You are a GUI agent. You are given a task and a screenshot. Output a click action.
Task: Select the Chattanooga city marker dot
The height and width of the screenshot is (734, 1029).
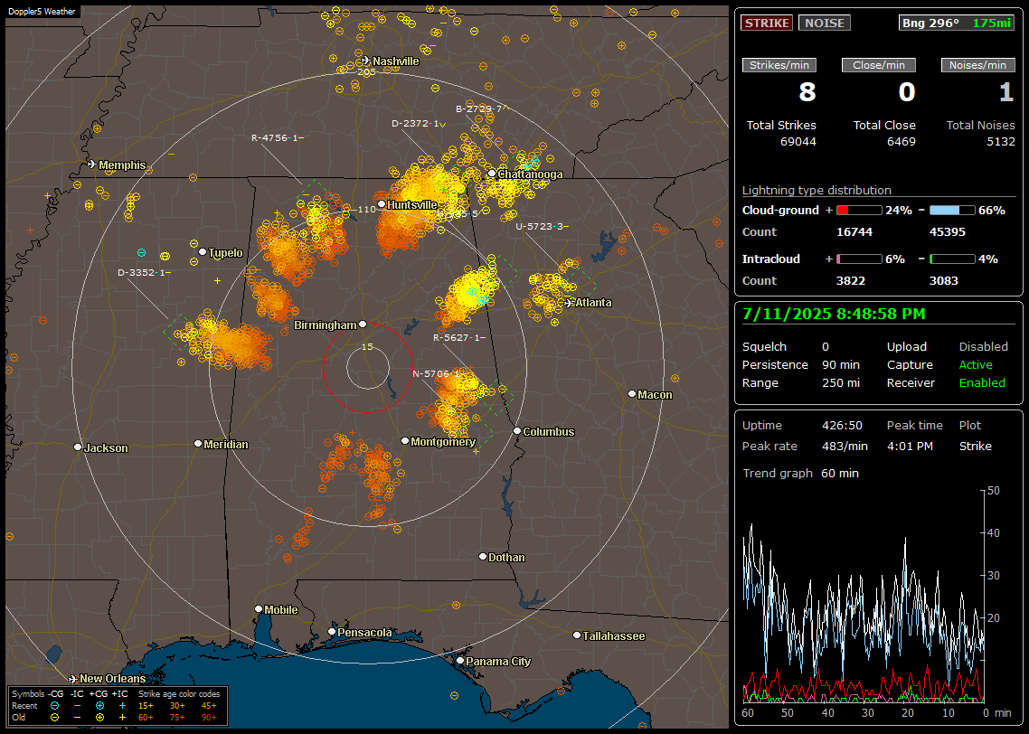[492, 174]
